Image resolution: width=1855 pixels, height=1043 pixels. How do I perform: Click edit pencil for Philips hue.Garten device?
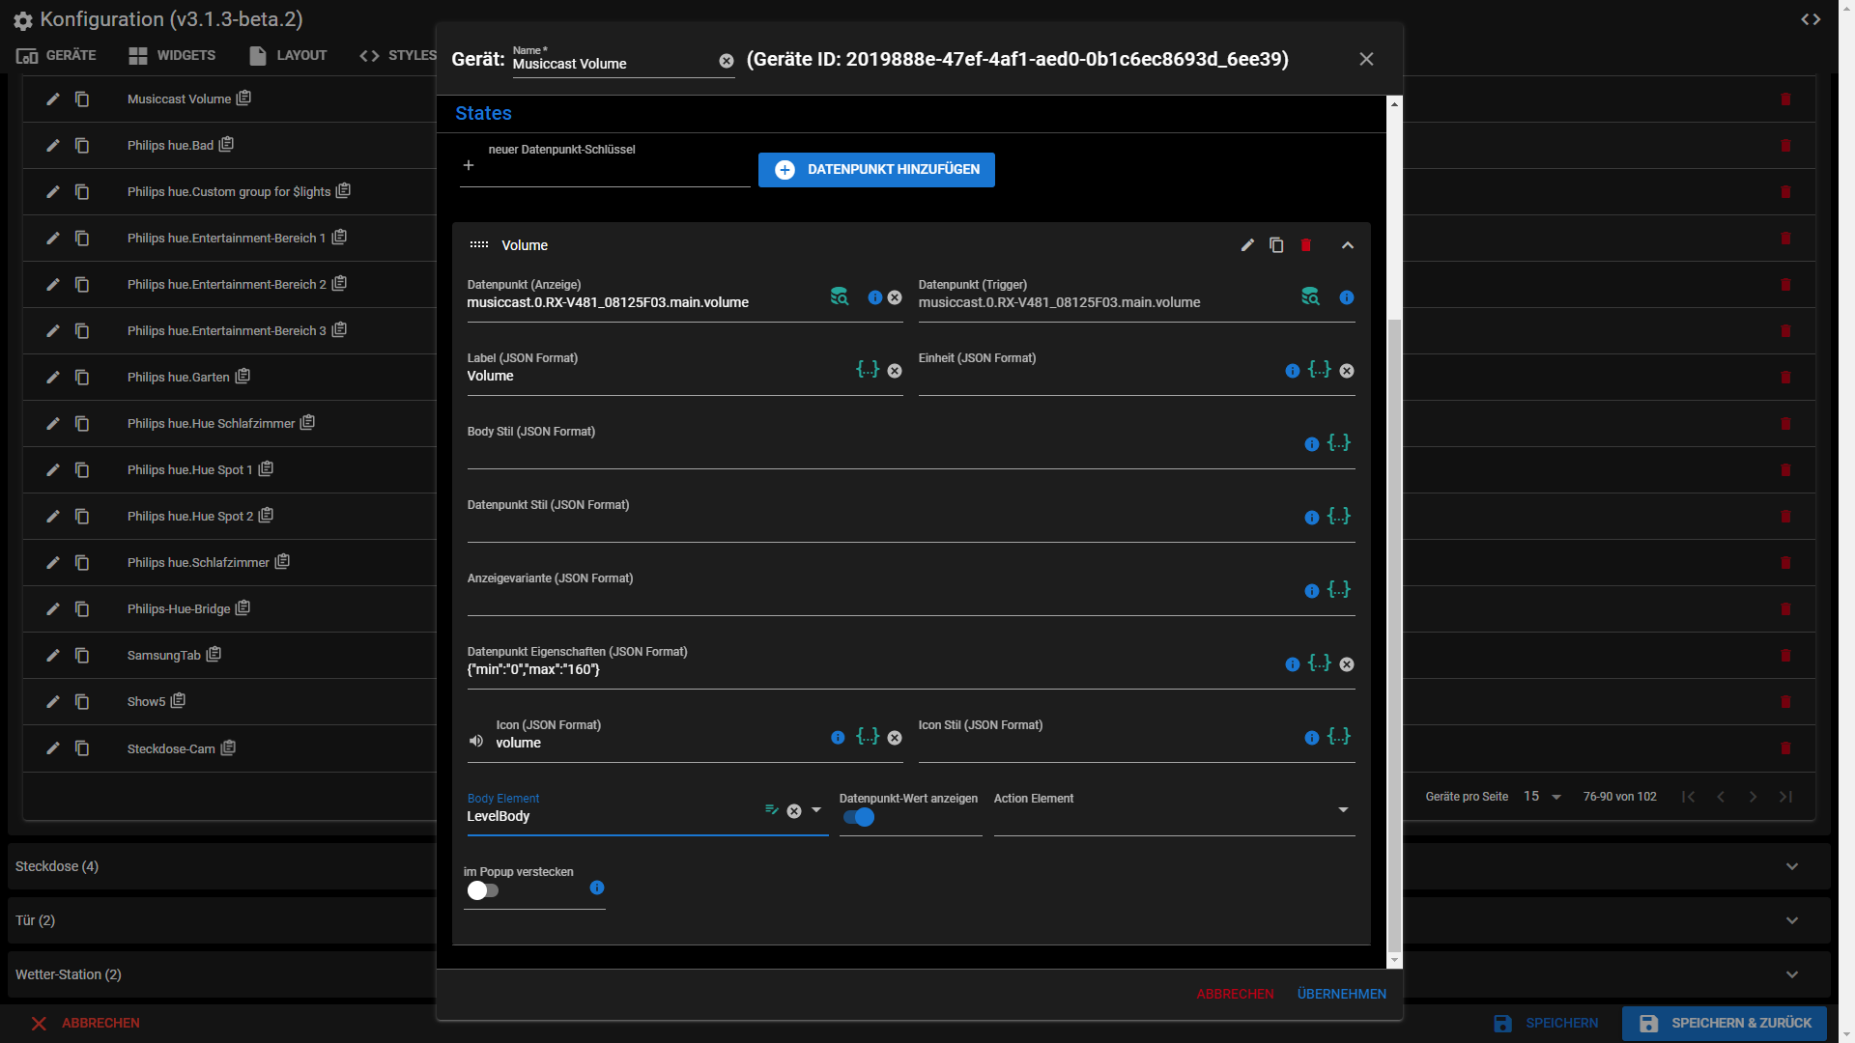point(53,377)
